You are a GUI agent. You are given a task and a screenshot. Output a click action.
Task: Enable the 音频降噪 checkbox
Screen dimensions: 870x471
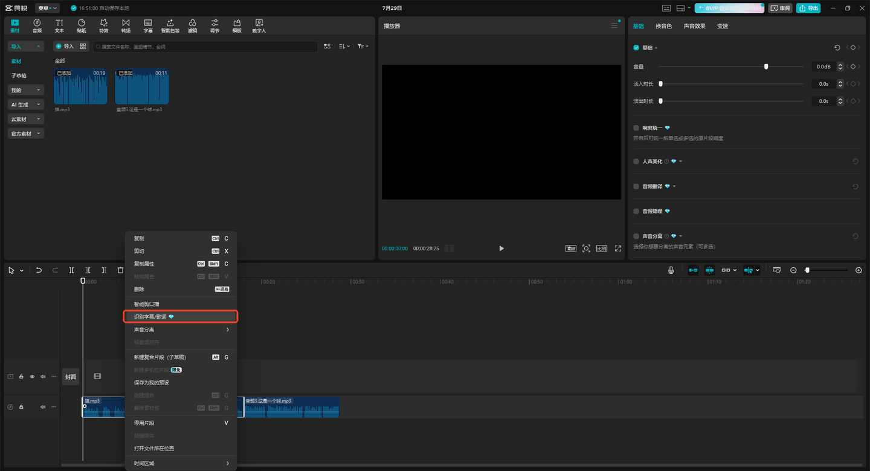(x=636, y=212)
